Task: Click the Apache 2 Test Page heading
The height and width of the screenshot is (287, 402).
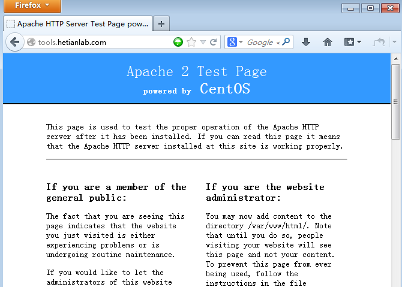Action: 197,71
